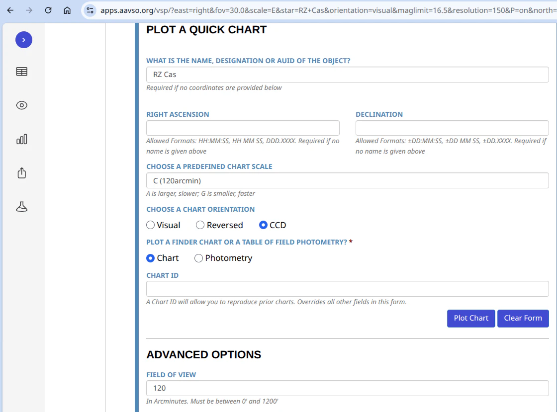Viewport: 557px width, 412px height.
Task: Click the Clear Form button
Action: (523, 318)
